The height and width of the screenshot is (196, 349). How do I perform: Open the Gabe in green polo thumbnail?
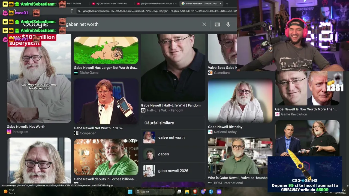point(106,157)
